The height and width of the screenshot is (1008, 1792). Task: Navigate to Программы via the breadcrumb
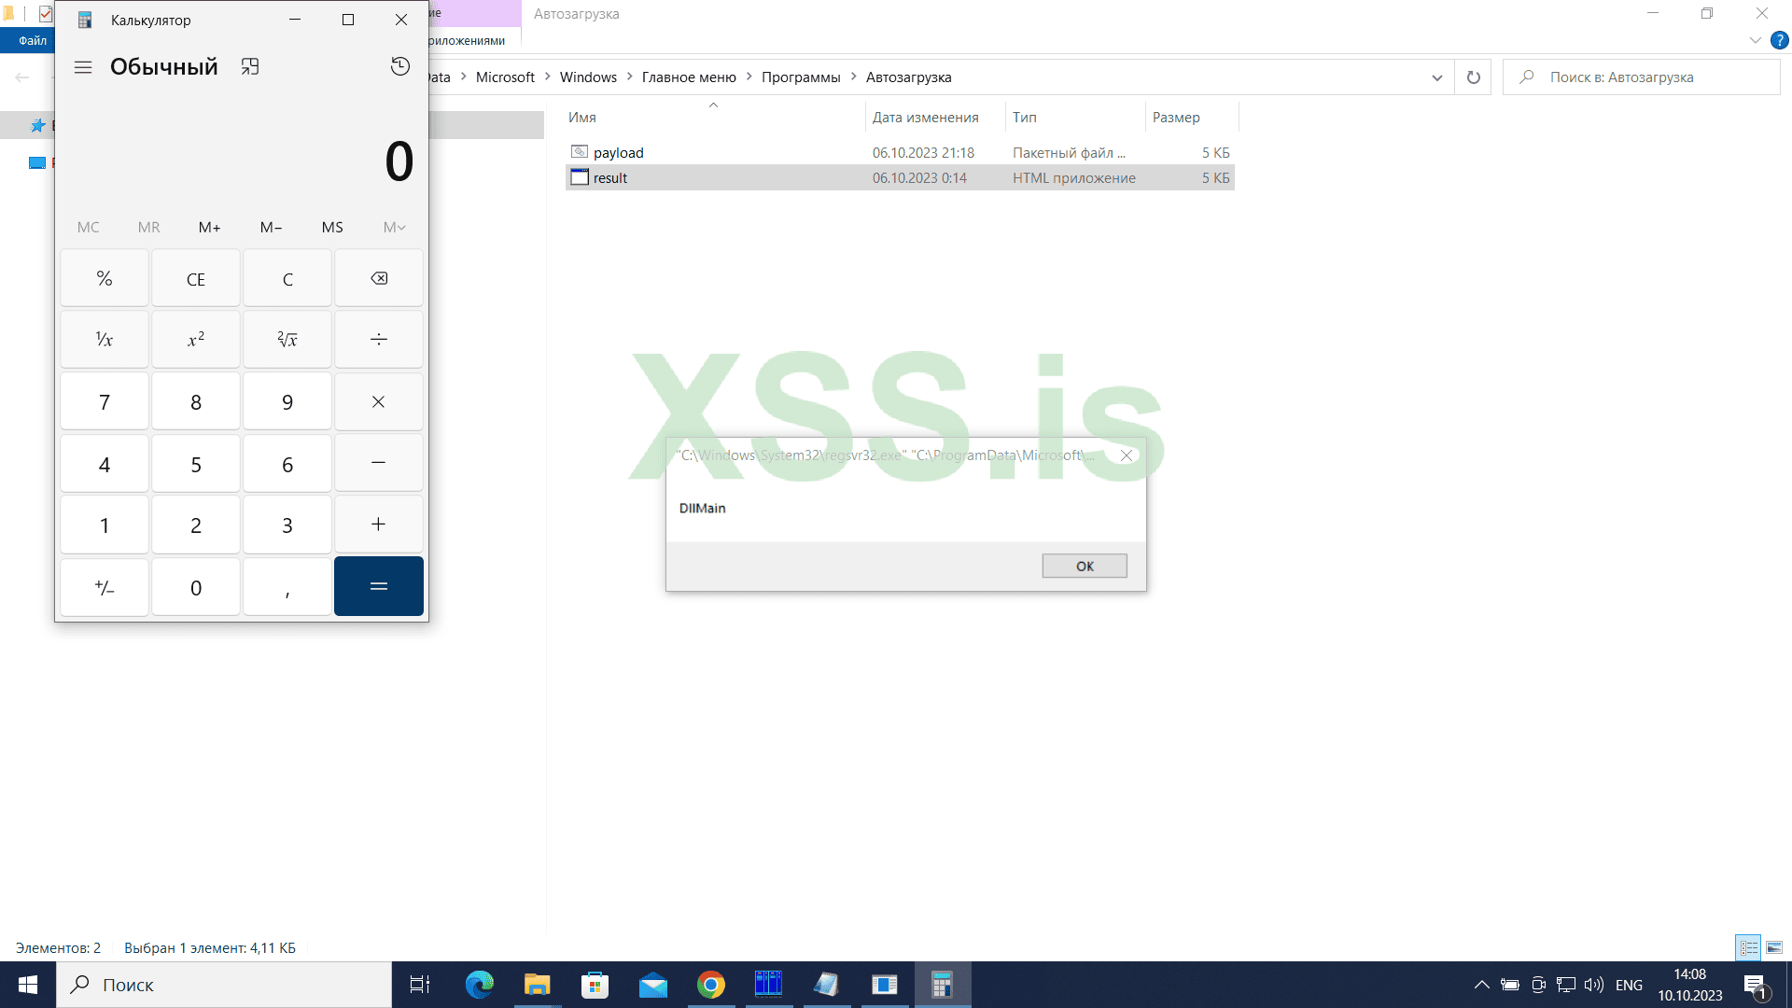click(x=800, y=77)
